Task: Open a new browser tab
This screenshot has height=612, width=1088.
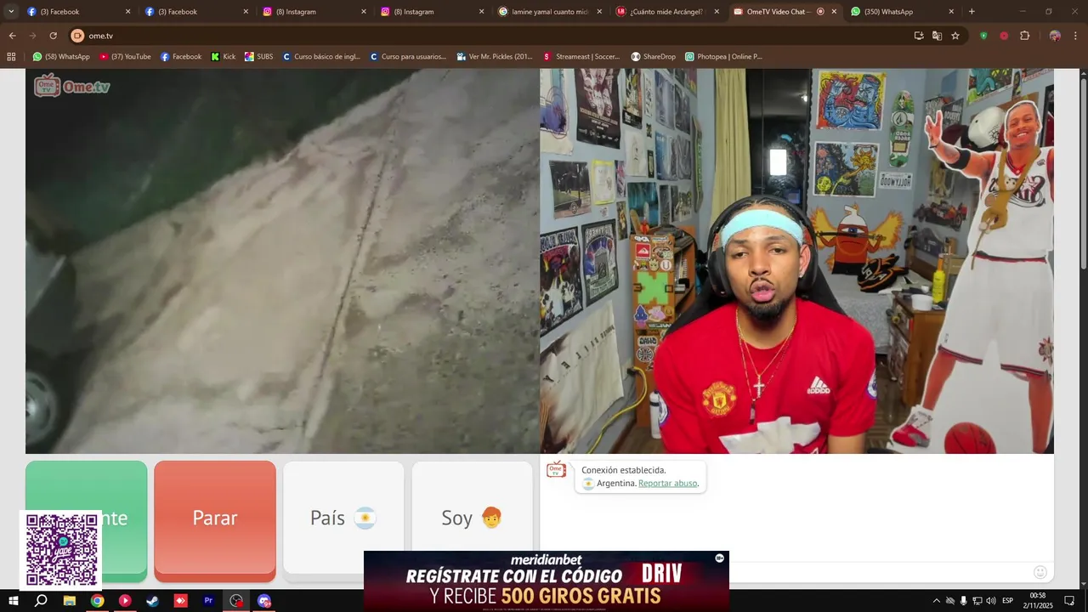Action: [x=972, y=12]
